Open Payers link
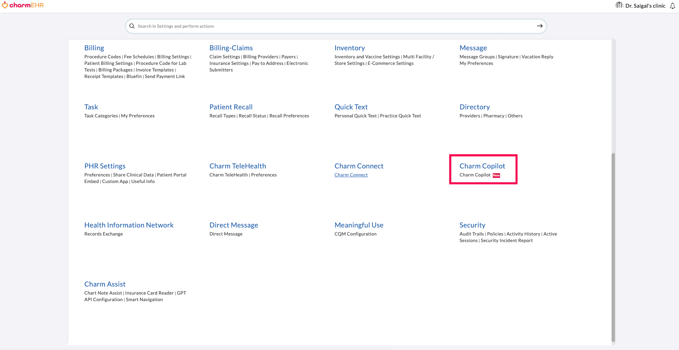Image resolution: width=679 pixels, height=350 pixels. pos(288,57)
